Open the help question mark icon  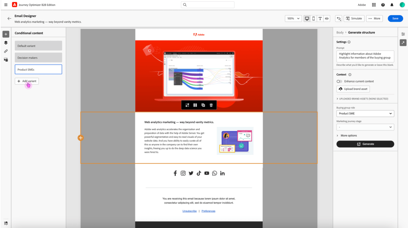tap(383, 5)
